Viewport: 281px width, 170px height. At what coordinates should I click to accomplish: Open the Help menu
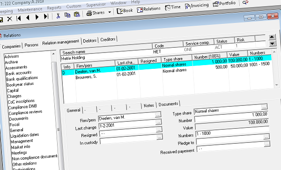(x=135, y=2)
